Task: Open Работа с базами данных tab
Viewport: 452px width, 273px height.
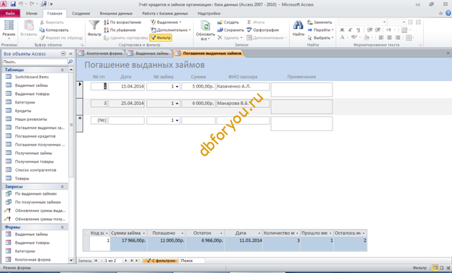Action: click(165, 13)
